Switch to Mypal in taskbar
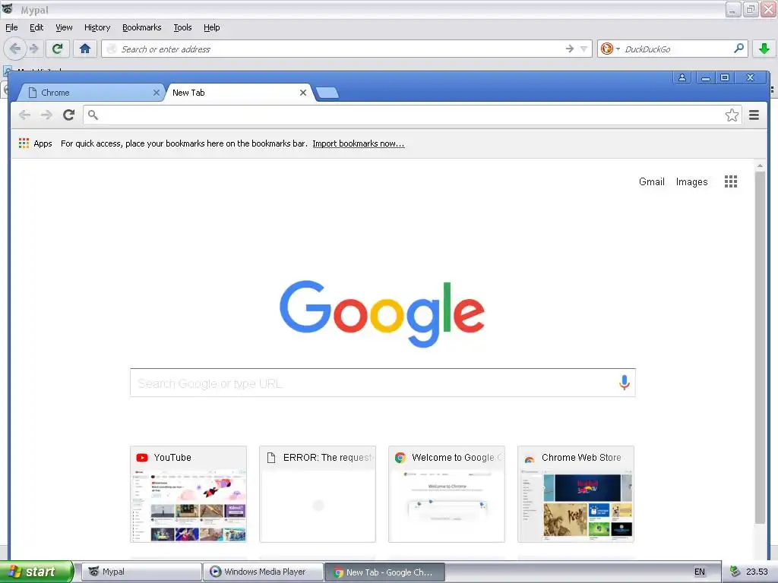Image resolution: width=778 pixels, height=583 pixels. [141, 572]
